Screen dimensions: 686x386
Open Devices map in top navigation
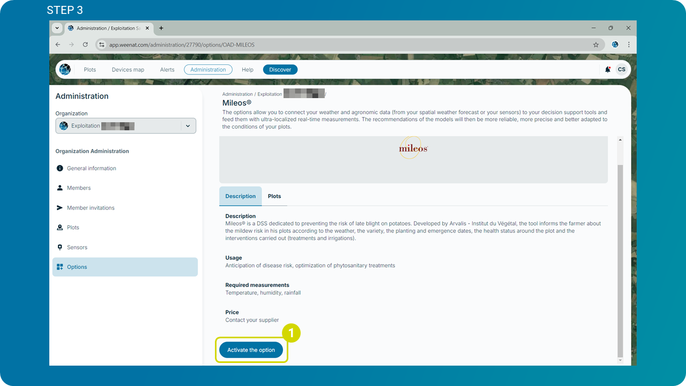128,70
